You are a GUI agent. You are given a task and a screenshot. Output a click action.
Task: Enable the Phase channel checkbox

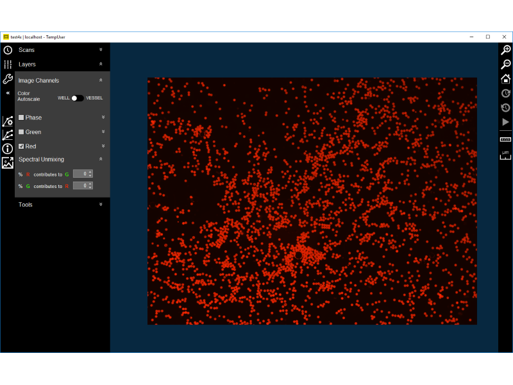coord(21,117)
